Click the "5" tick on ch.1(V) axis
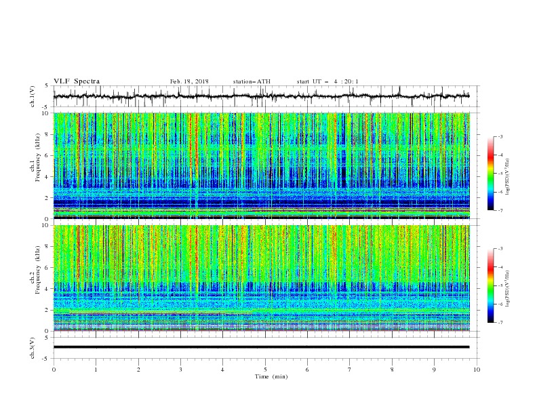Screen dimensions: 537x415 pyautogui.click(x=47, y=86)
